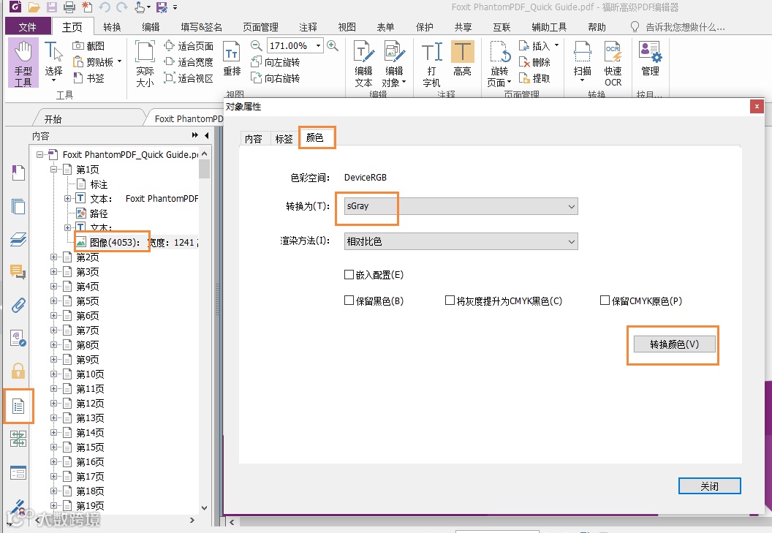
Task: Open the Attachments paperclip panel in sidebar
Action: (18, 306)
